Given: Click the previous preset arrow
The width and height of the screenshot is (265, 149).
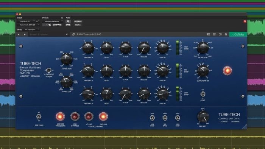Looking at the screenshot, I should point(19,34).
